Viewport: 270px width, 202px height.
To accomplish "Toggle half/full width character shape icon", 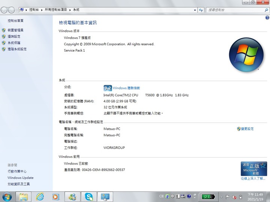I will click(x=178, y=196).
